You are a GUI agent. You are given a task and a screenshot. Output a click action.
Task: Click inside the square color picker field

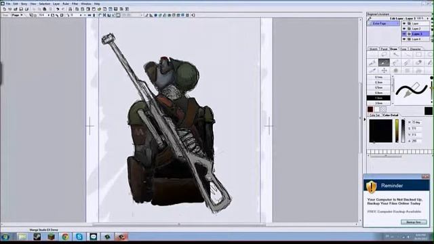(x=381, y=131)
